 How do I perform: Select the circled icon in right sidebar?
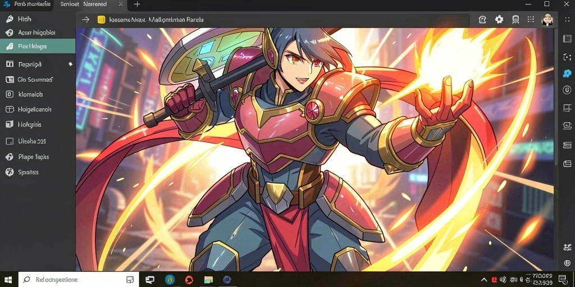pos(567,90)
